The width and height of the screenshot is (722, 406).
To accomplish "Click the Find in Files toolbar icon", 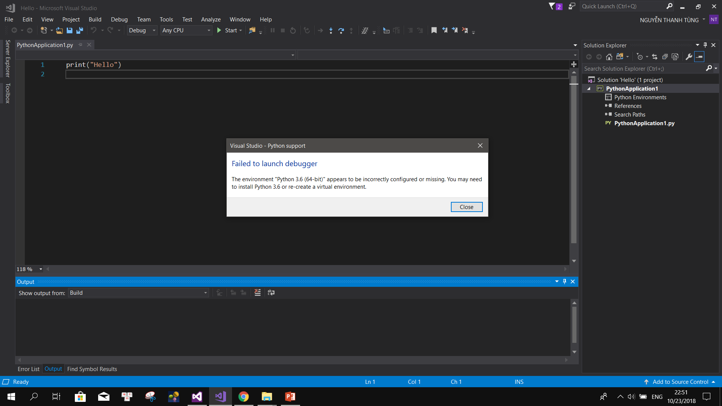I will (x=252, y=30).
